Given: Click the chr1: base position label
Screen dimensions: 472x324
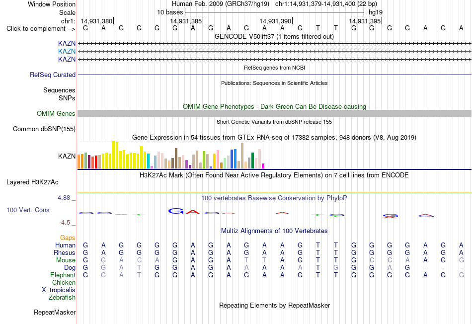Looking at the screenshot, I should coord(68,21).
